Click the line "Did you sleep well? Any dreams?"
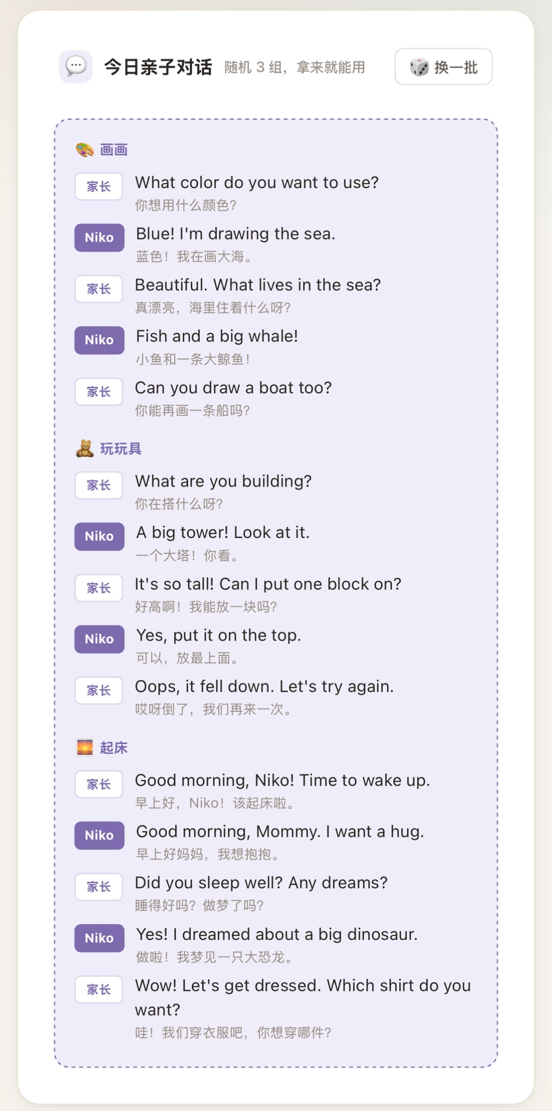552x1111 pixels. (x=261, y=883)
